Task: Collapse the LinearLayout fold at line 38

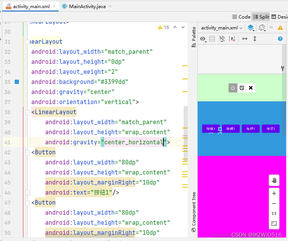Action: (x=27, y=112)
